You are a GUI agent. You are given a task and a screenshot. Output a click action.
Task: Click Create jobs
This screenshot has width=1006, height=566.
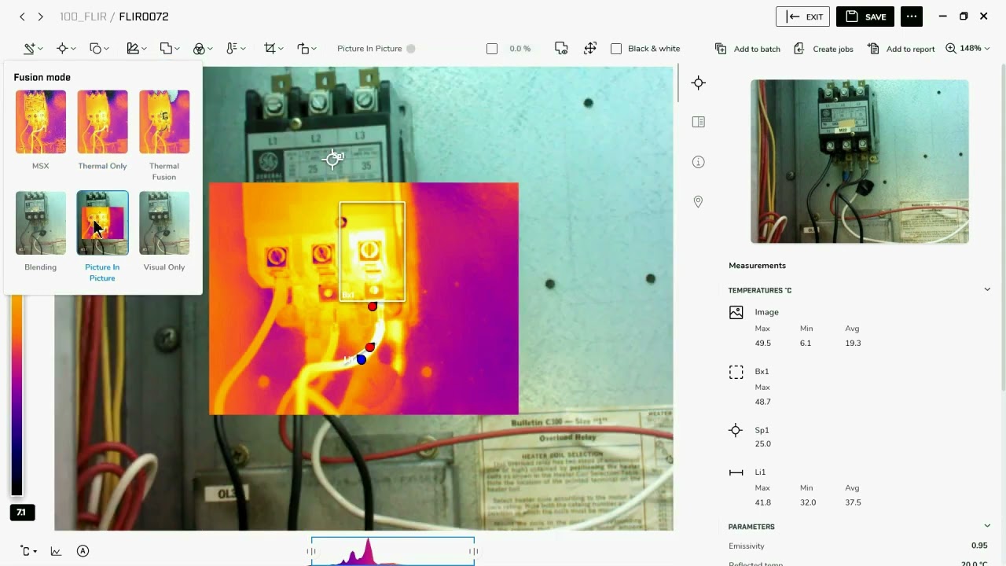[x=823, y=49]
